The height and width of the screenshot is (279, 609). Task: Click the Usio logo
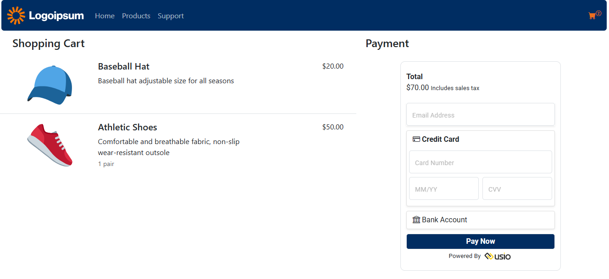[498, 256]
